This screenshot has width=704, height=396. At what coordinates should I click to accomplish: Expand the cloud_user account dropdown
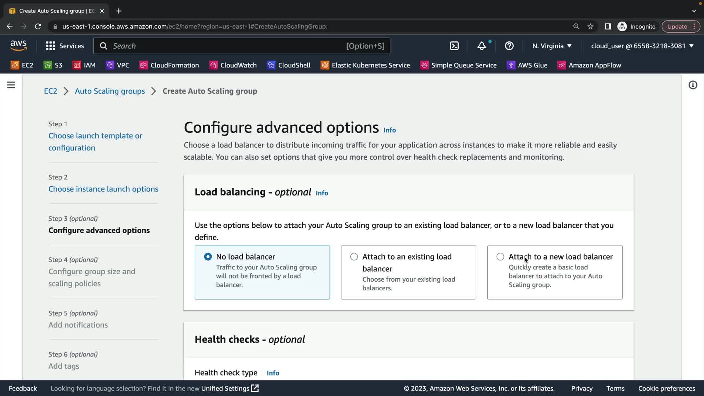[x=642, y=46]
